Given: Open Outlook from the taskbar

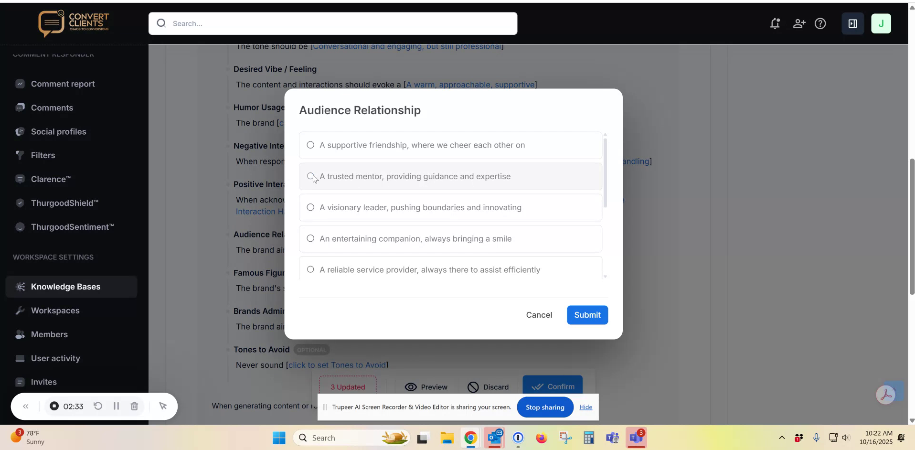Looking at the screenshot, I should point(495,438).
